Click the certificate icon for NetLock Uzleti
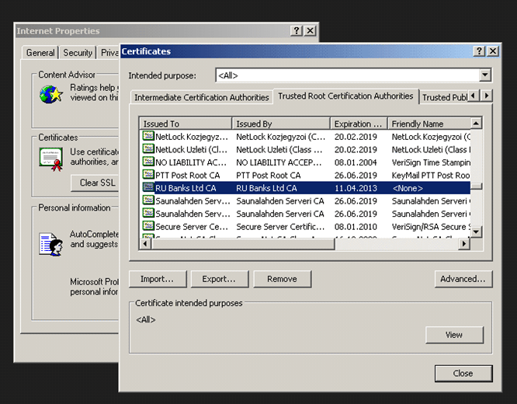 coord(148,149)
